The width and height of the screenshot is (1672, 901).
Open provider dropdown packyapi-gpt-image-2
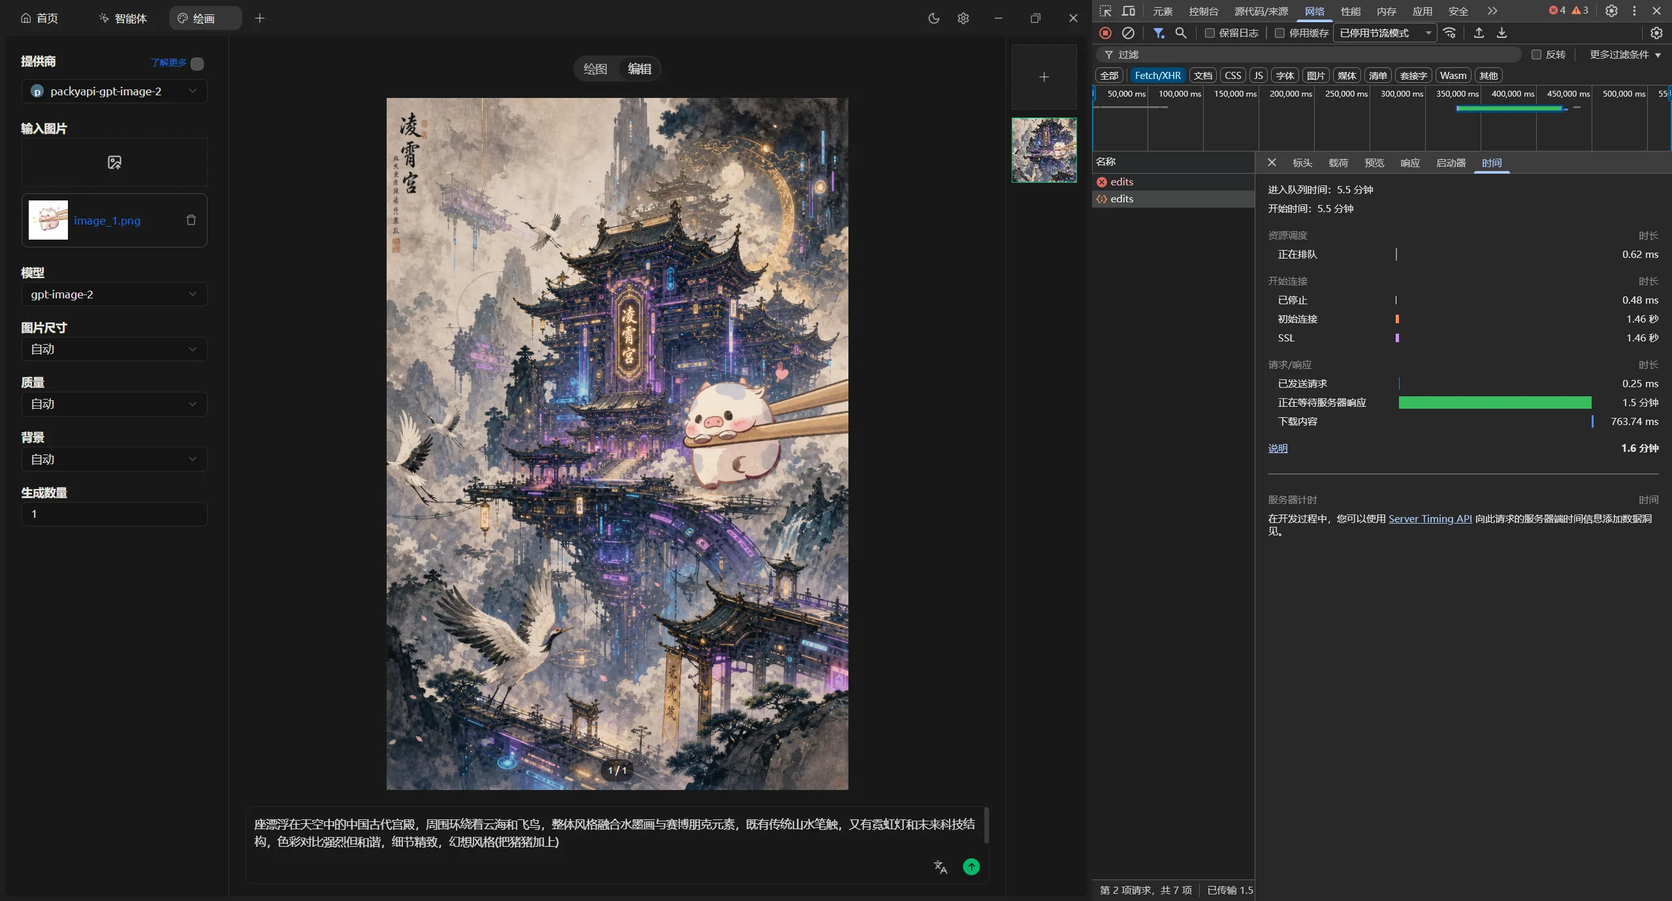click(114, 91)
